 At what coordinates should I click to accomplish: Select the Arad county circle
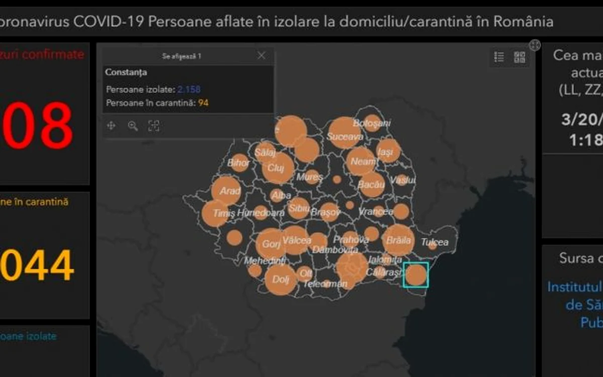pos(226,191)
